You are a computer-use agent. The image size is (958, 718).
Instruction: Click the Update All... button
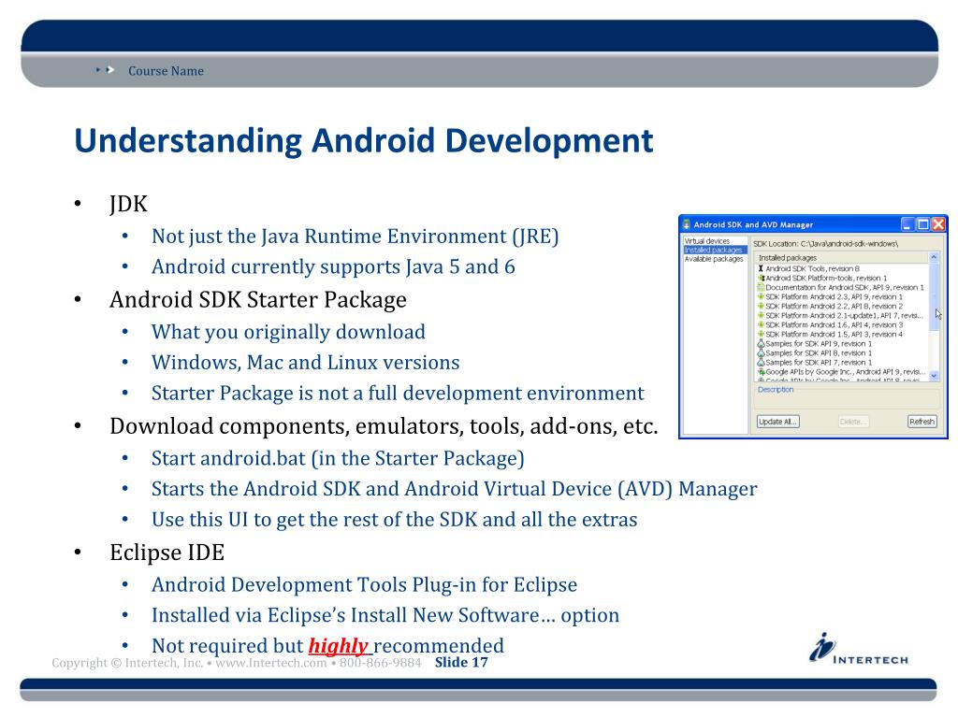click(777, 422)
